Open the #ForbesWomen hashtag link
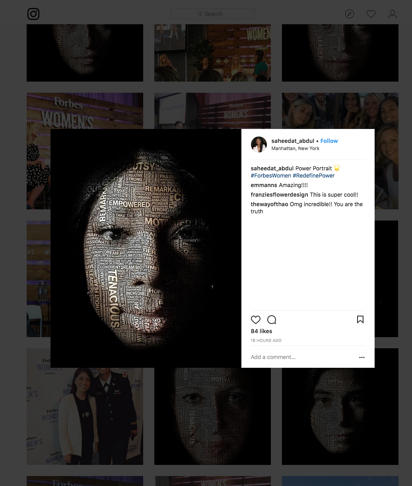 (271, 176)
